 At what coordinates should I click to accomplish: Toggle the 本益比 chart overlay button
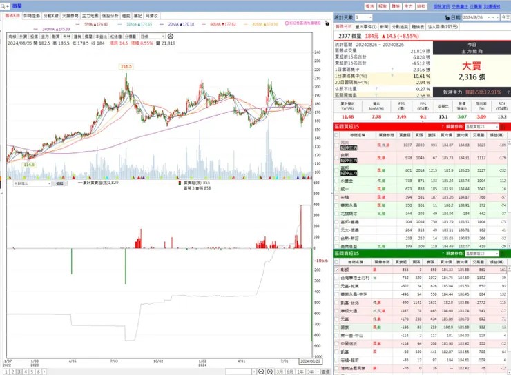point(101,37)
